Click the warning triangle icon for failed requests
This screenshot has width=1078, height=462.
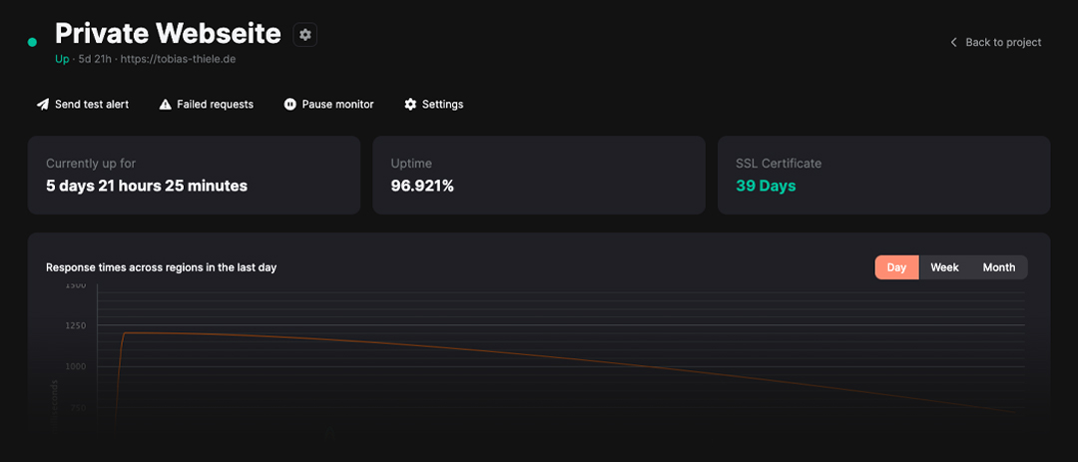pyautogui.click(x=166, y=104)
